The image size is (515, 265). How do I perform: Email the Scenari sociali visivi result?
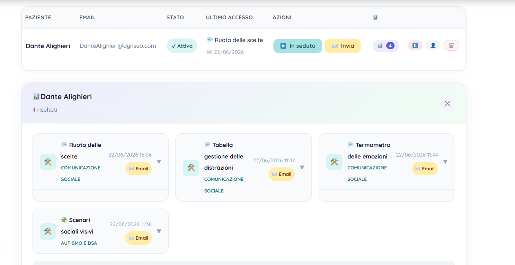pos(138,238)
